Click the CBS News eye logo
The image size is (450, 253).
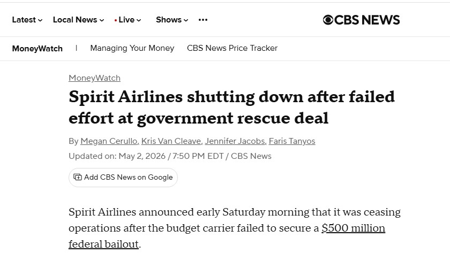pyautogui.click(x=328, y=20)
